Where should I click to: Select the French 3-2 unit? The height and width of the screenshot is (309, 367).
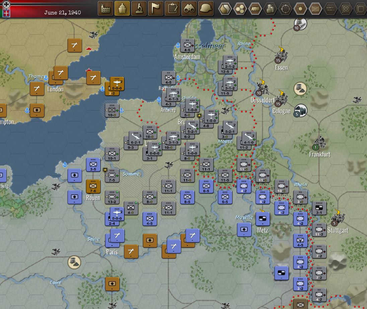[300, 284]
